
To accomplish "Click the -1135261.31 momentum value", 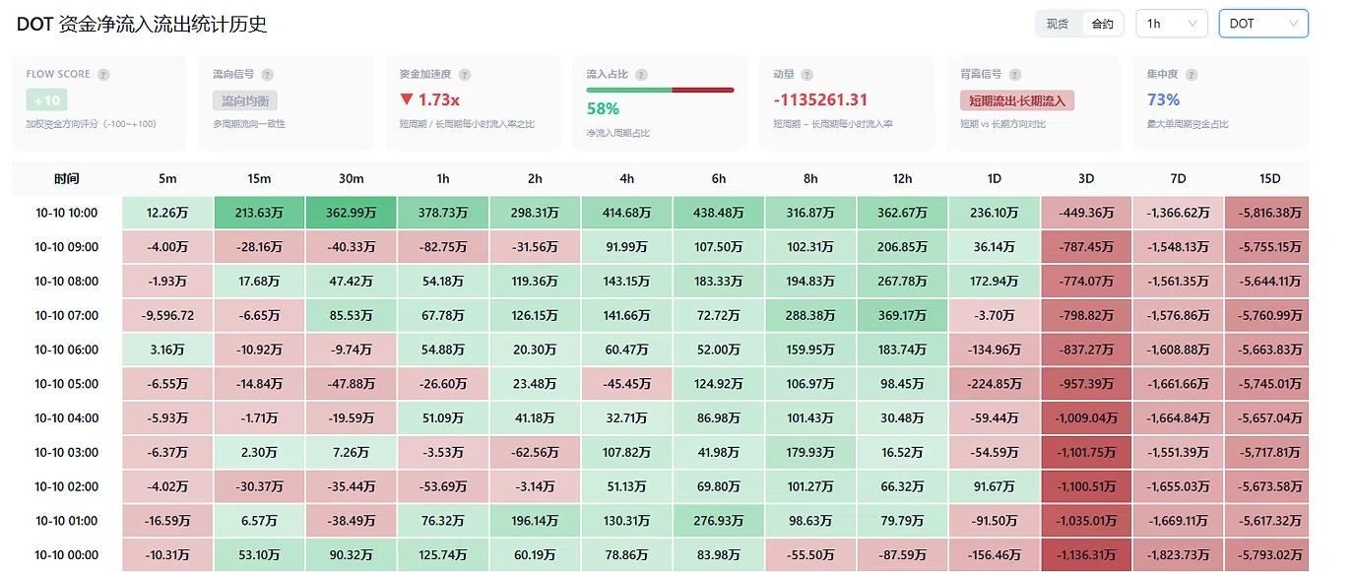I will point(820,100).
